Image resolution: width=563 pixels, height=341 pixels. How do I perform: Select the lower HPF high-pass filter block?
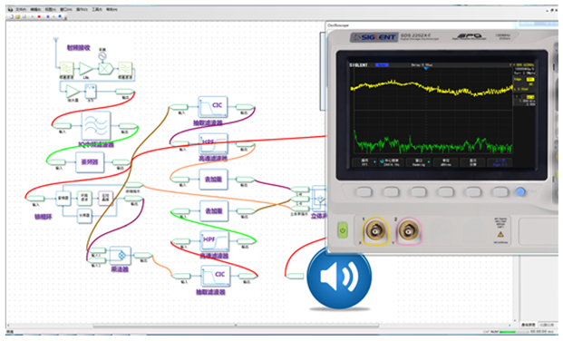[x=214, y=240]
